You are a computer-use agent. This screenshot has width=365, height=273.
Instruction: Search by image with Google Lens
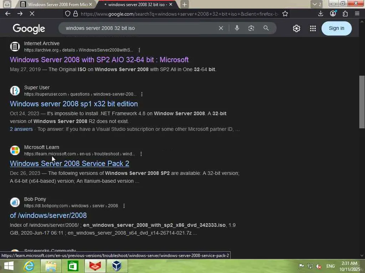point(251,28)
